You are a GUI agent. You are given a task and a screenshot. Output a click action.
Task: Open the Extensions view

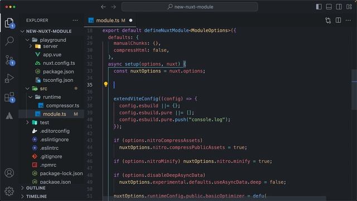click(9, 97)
